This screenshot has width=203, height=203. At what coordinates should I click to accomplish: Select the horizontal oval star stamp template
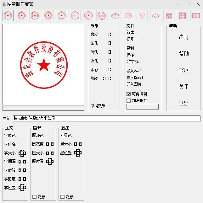[115, 16]
